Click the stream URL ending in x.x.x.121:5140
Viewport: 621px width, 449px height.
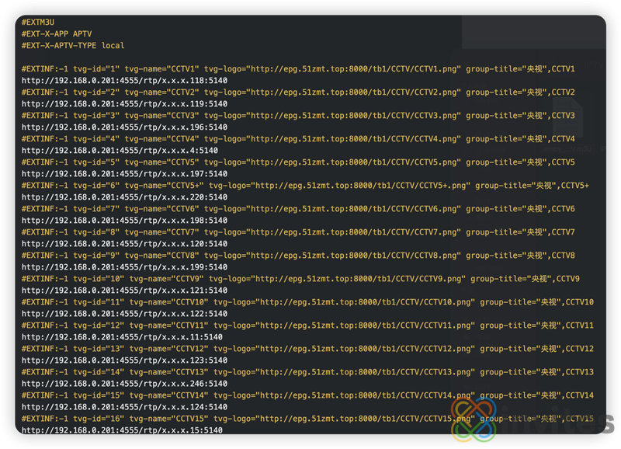point(124,291)
